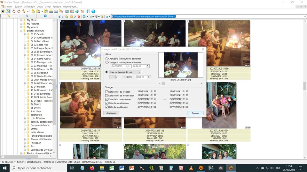Click the favorites star icon
Image resolution: width=307 pixels, height=172 pixels.
pos(107,17)
